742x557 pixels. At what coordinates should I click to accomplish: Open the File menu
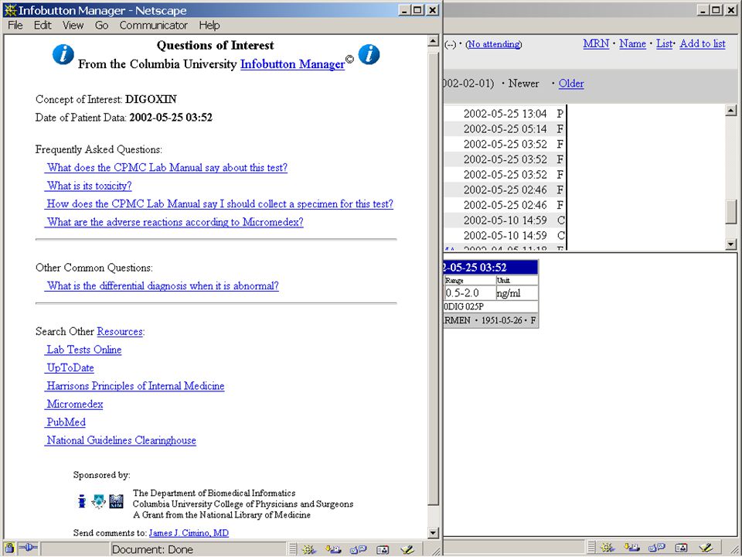click(15, 25)
